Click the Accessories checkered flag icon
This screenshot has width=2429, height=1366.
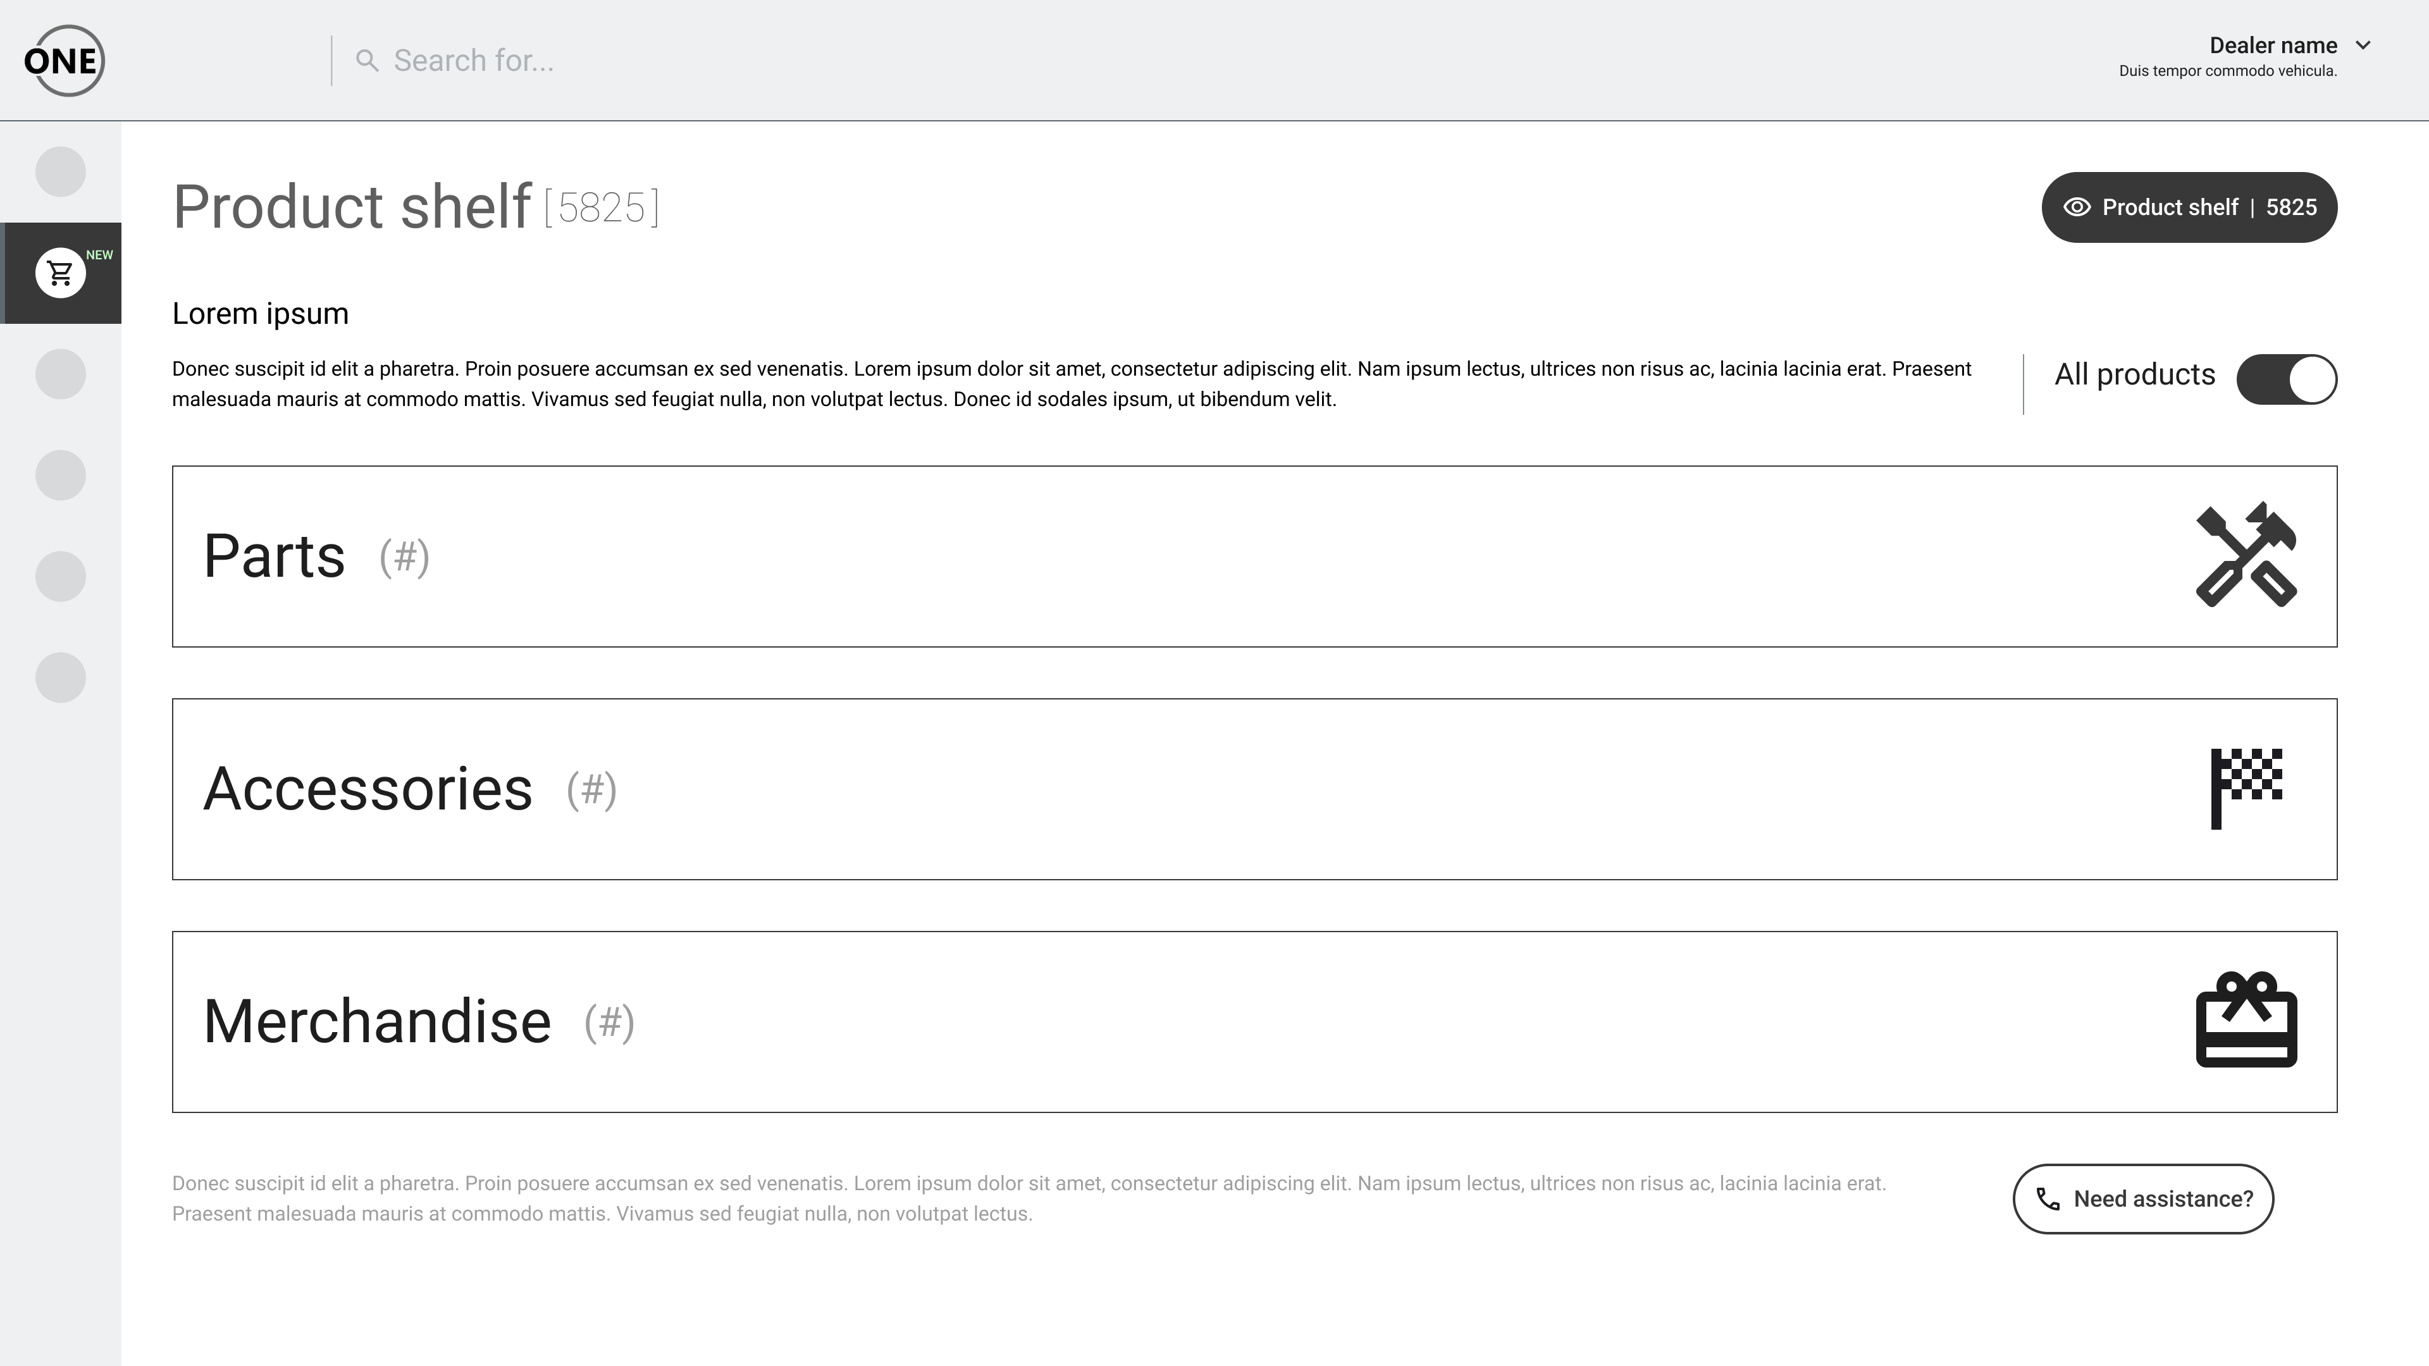2246,788
